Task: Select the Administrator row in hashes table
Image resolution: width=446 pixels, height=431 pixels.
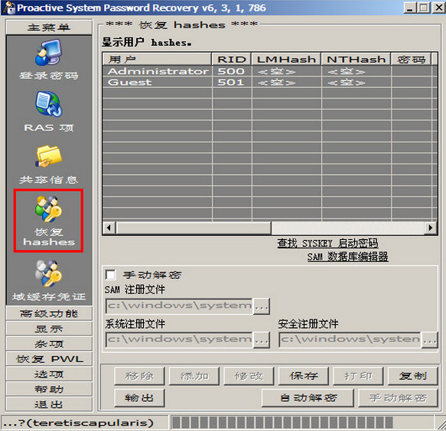Action: [269, 71]
